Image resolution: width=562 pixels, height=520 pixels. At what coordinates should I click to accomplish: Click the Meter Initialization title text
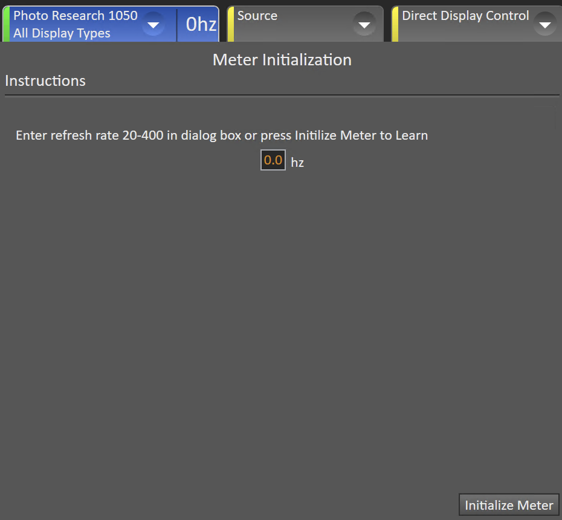click(x=282, y=59)
